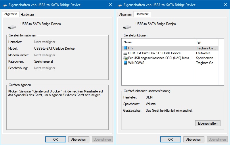Click the left dialog's title bar drive icon
This screenshot has height=145, width=230.
tap(4, 5)
